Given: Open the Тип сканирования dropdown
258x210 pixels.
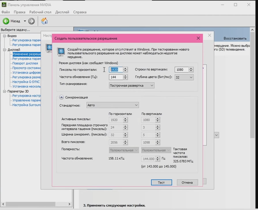Looking at the screenshot, I should pyautogui.click(x=131, y=86).
